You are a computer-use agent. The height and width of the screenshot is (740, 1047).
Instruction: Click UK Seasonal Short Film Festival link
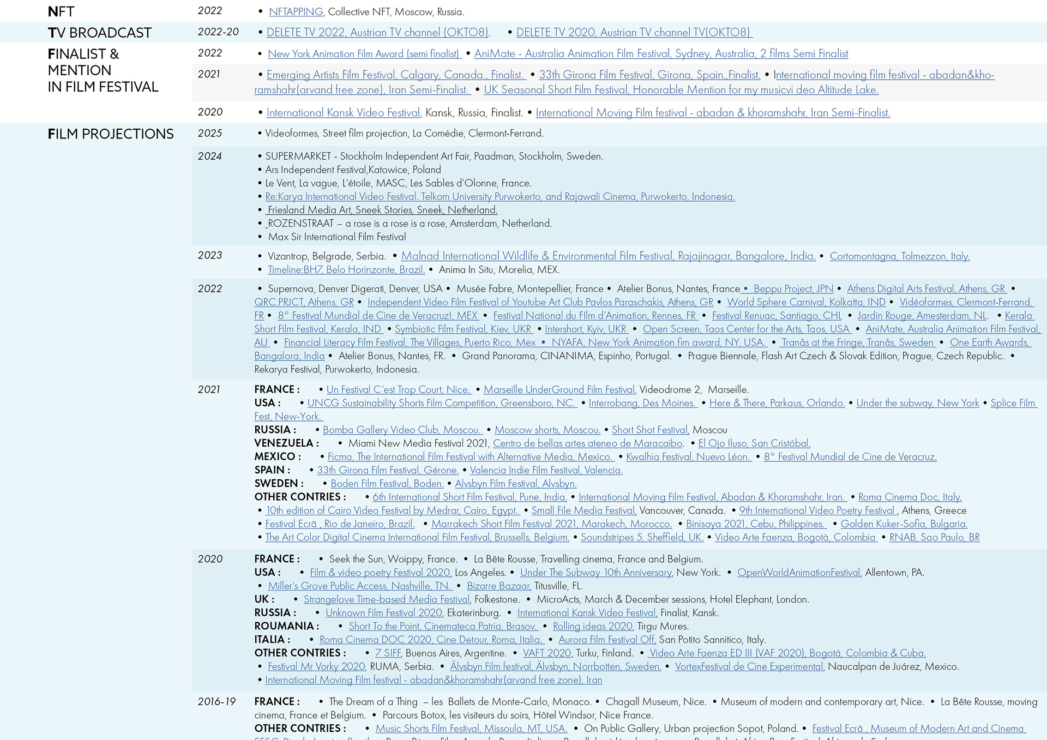[x=681, y=89]
